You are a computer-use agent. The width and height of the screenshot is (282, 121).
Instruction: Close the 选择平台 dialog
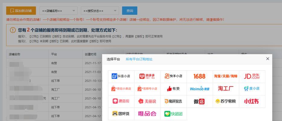[268, 59]
